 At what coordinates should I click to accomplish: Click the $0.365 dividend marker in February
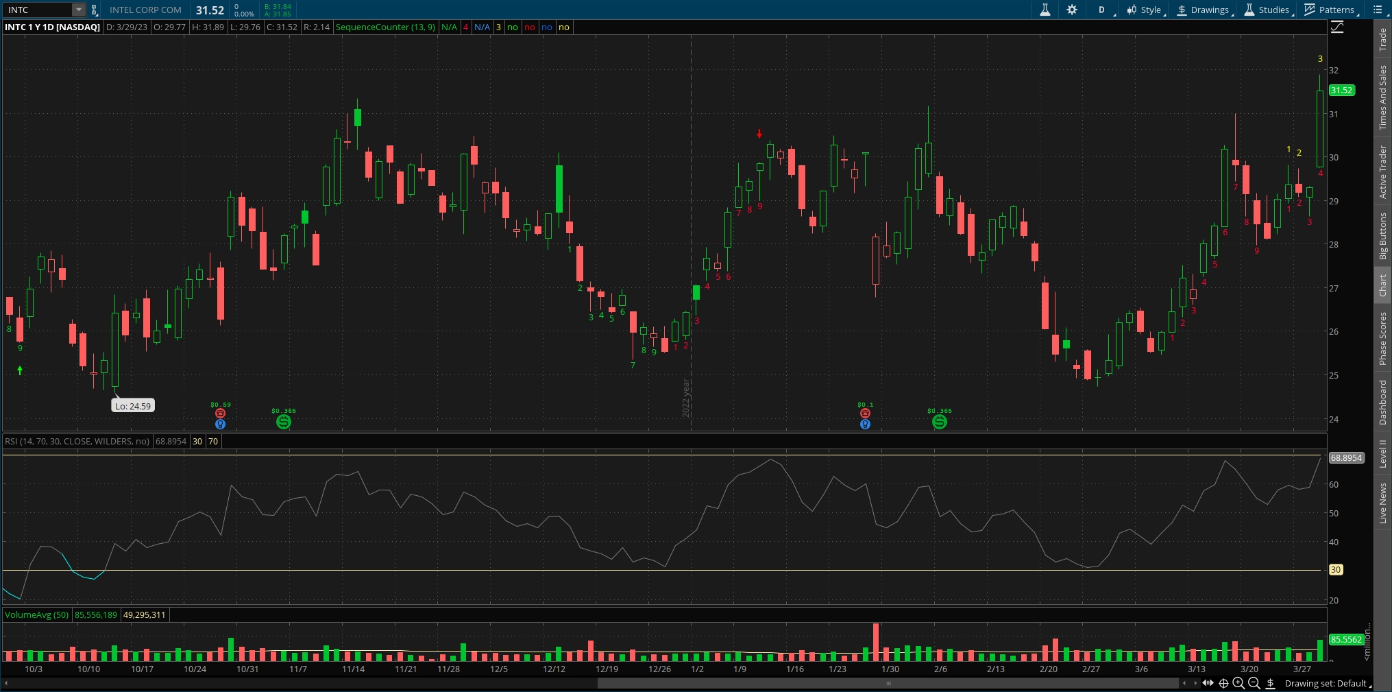point(939,422)
